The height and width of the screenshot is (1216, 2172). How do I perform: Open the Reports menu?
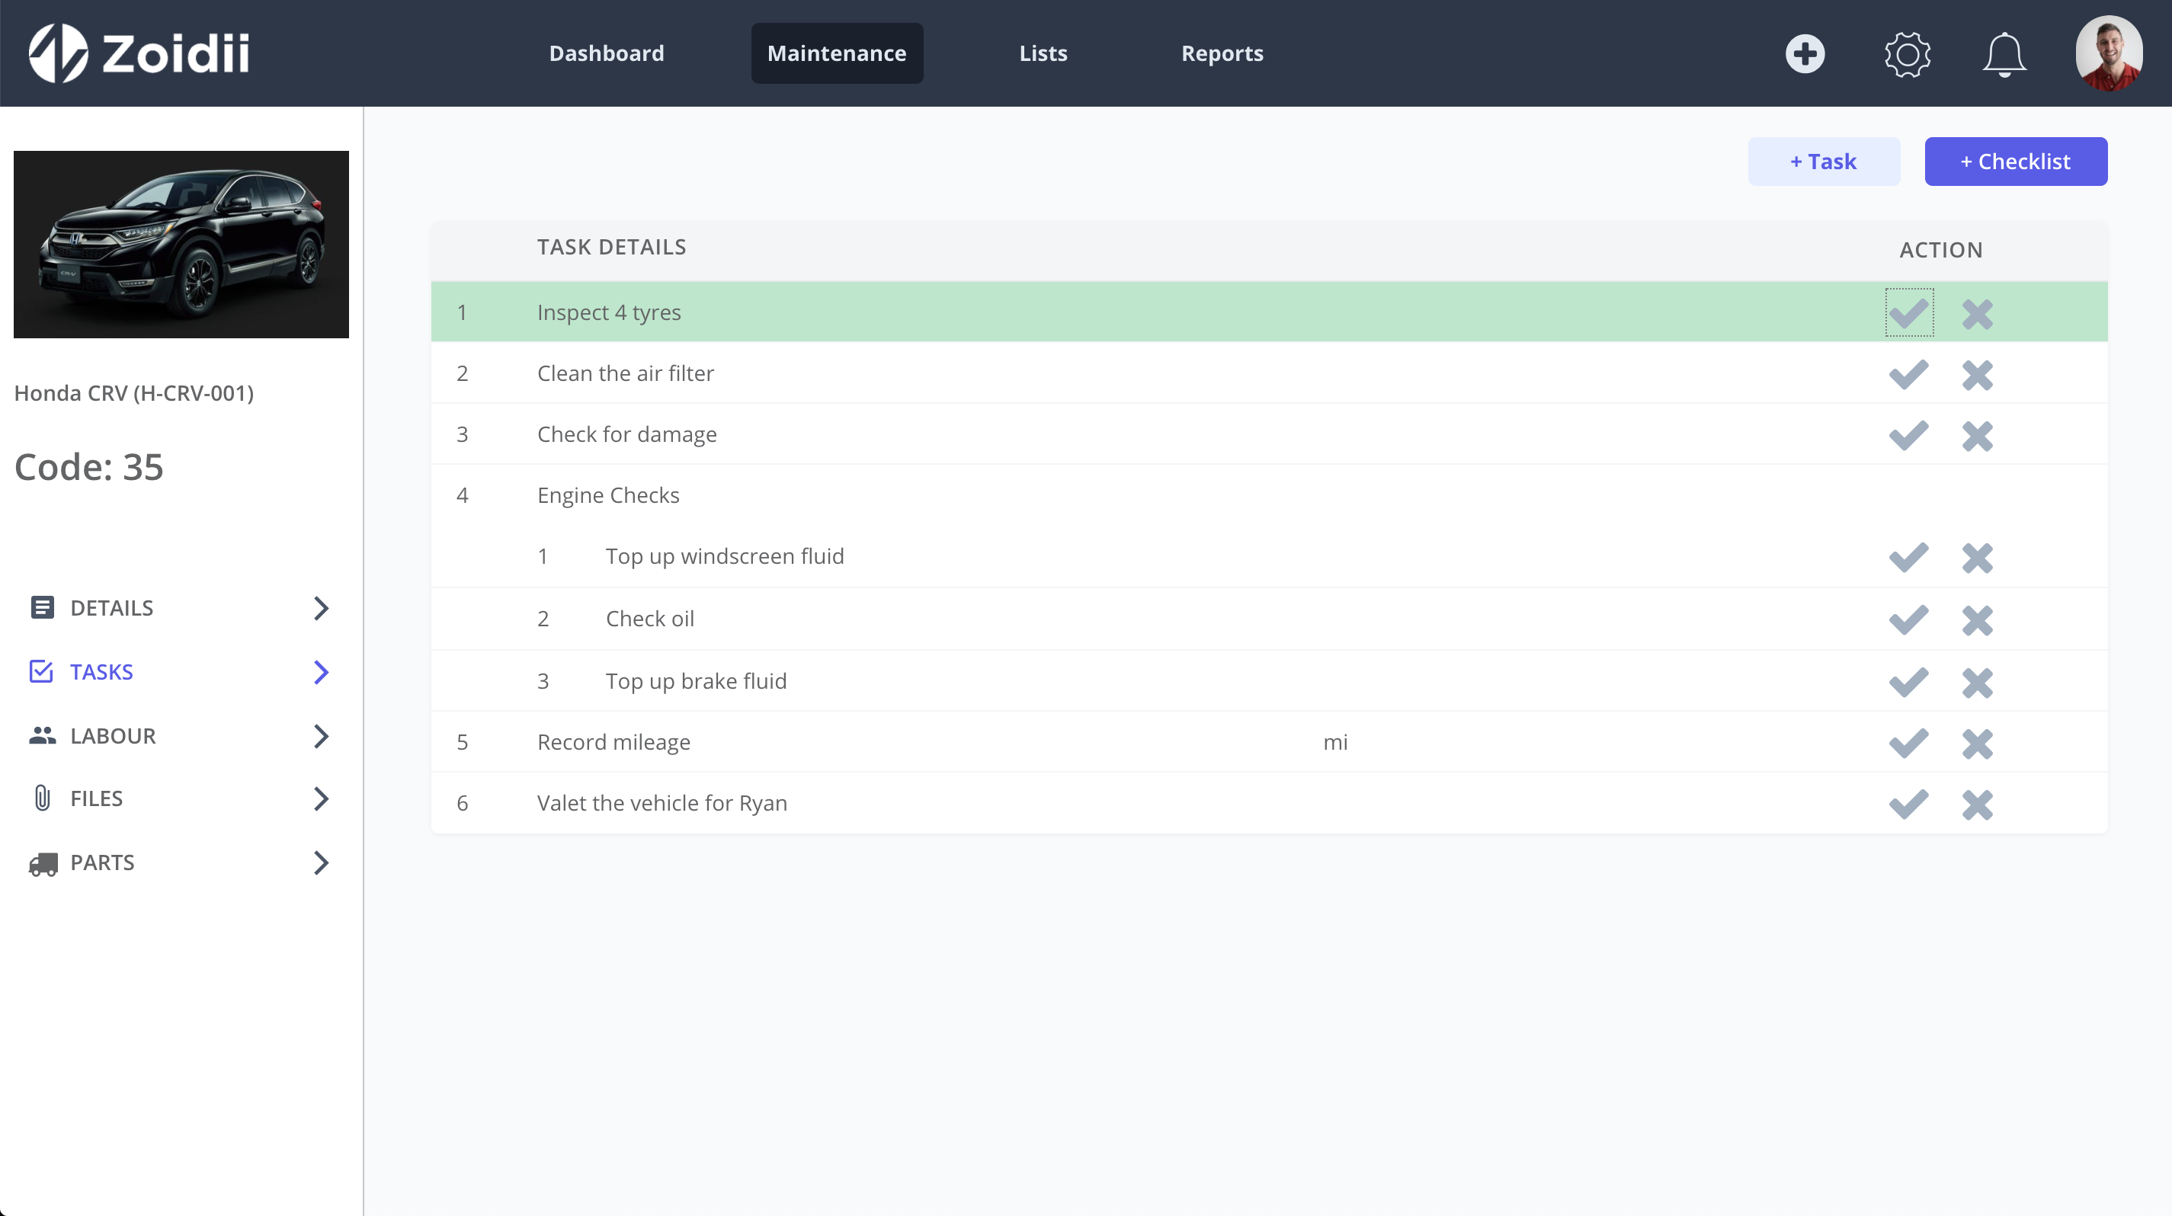tap(1222, 53)
